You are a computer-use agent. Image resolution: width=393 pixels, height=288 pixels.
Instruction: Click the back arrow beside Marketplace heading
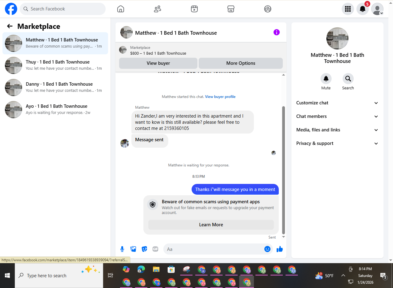pos(10,26)
